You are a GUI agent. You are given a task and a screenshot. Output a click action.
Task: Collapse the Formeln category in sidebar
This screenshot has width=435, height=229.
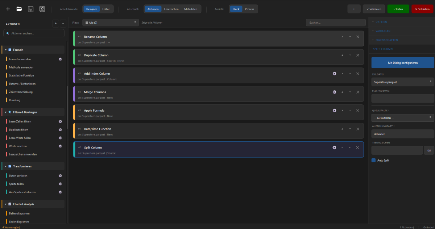click(x=6, y=50)
